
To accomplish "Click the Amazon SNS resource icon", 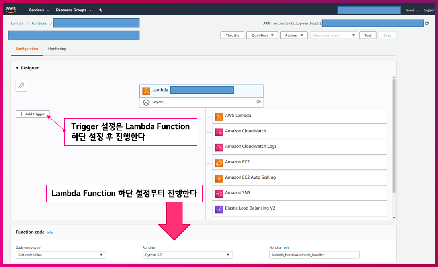I will pyautogui.click(x=219, y=194).
